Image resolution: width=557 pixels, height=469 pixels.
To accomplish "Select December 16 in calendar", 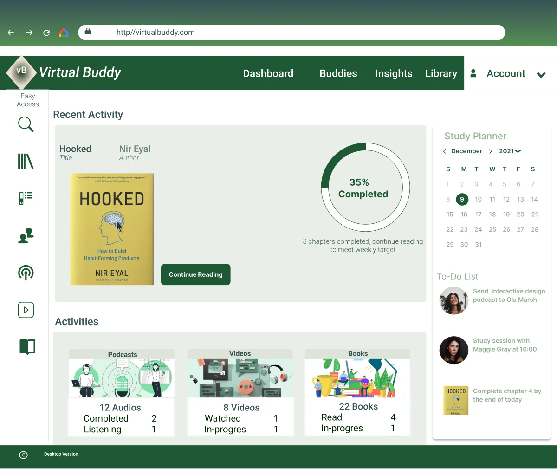I will pos(464,215).
